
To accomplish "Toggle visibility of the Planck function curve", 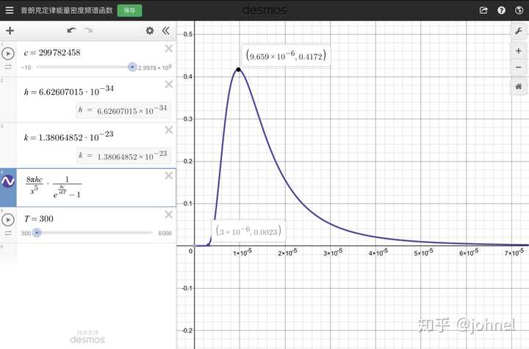I will click(x=8, y=181).
